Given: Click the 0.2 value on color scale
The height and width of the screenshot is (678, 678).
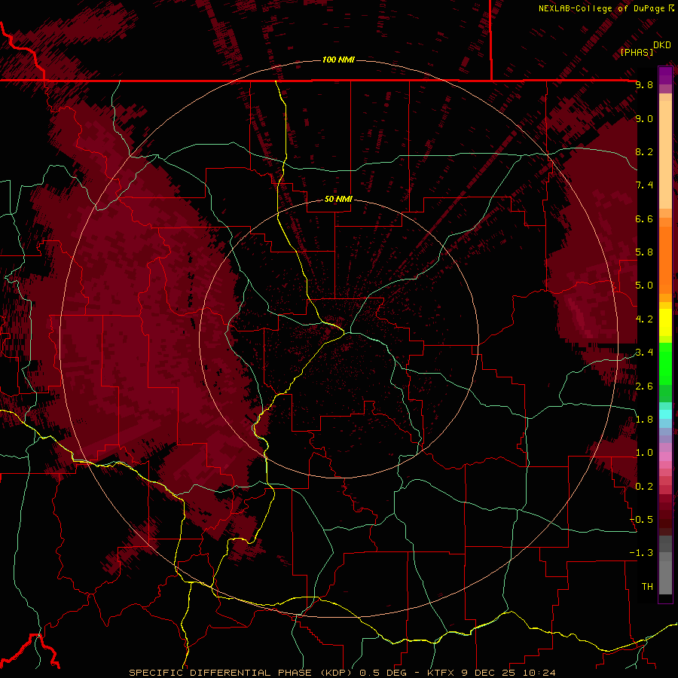Looking at the screenshot, I should pyautogui.click(x=644, y=487).
